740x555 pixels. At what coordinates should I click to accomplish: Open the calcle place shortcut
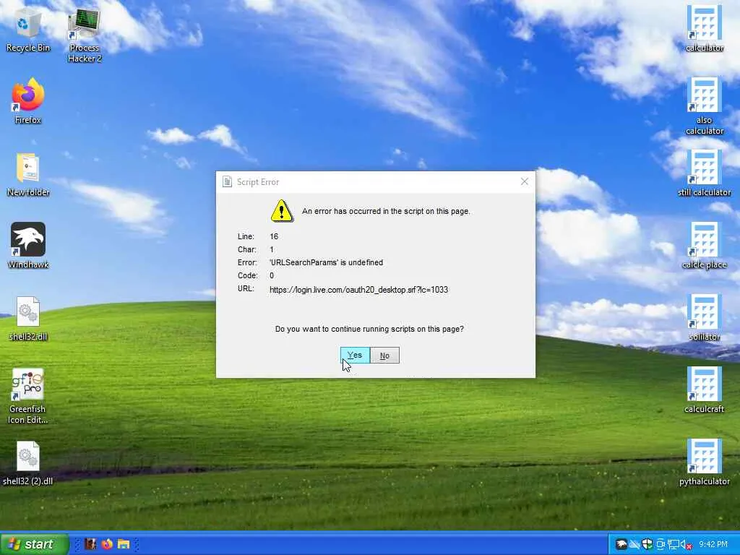coord(704,246)
